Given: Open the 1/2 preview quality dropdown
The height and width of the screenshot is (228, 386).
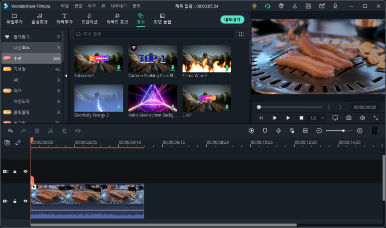Looking at the screenshot, I should (317, 118).
